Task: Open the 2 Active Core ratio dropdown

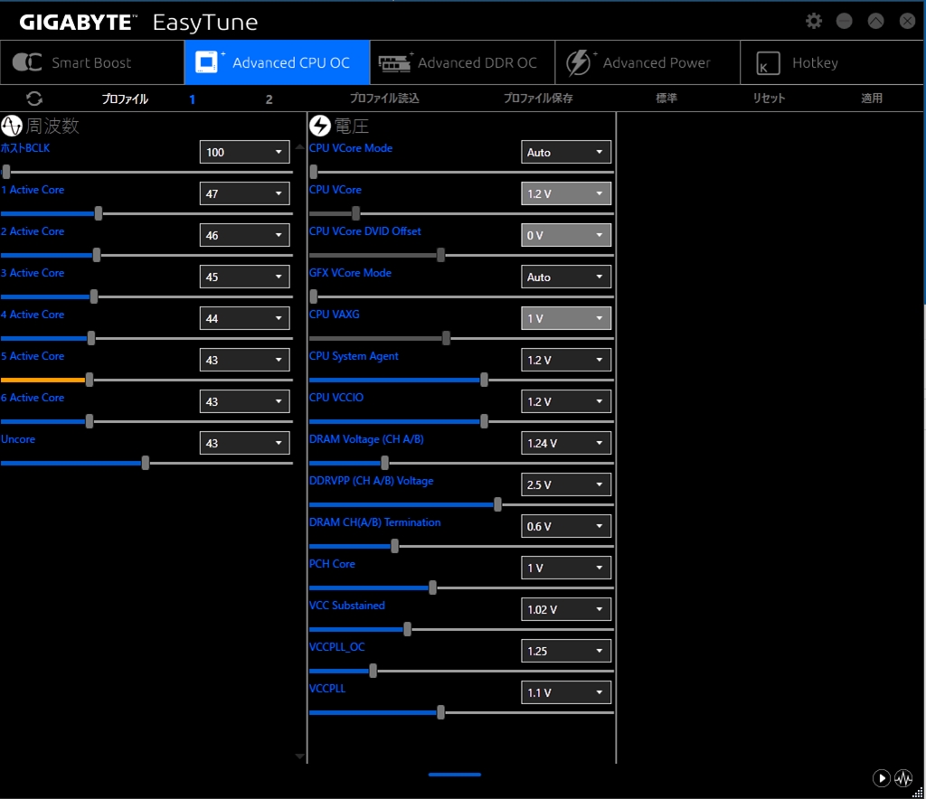Action: [x=244, y=235]
